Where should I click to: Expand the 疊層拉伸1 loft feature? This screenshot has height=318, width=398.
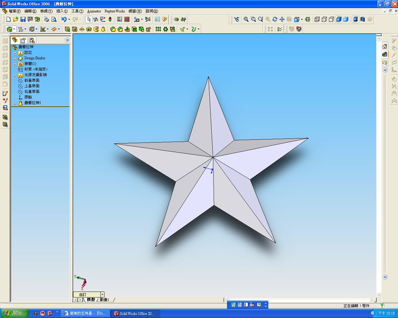[x=15, y=103]
